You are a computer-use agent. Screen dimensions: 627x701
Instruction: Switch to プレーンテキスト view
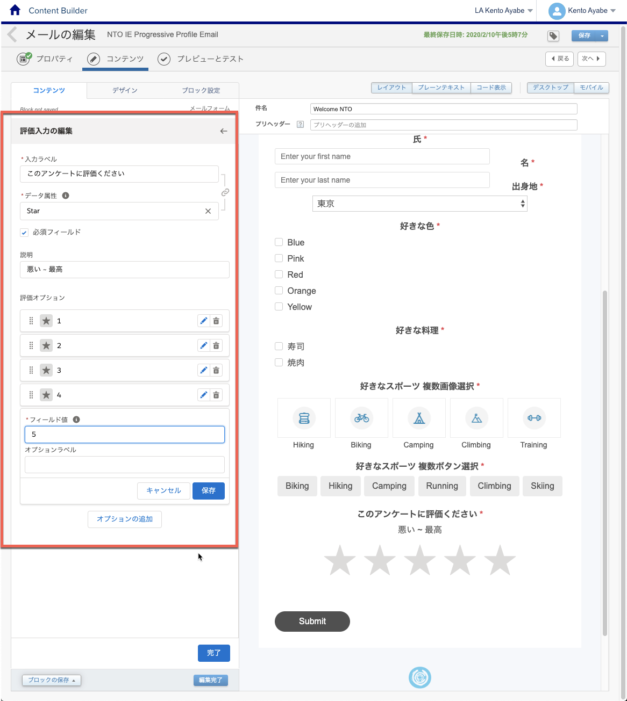pyautogui.click(x=441, y=88)
